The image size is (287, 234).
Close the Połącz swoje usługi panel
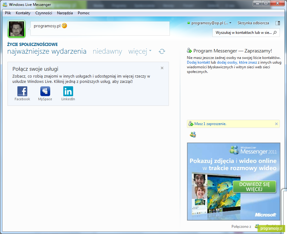pos(162,68)
